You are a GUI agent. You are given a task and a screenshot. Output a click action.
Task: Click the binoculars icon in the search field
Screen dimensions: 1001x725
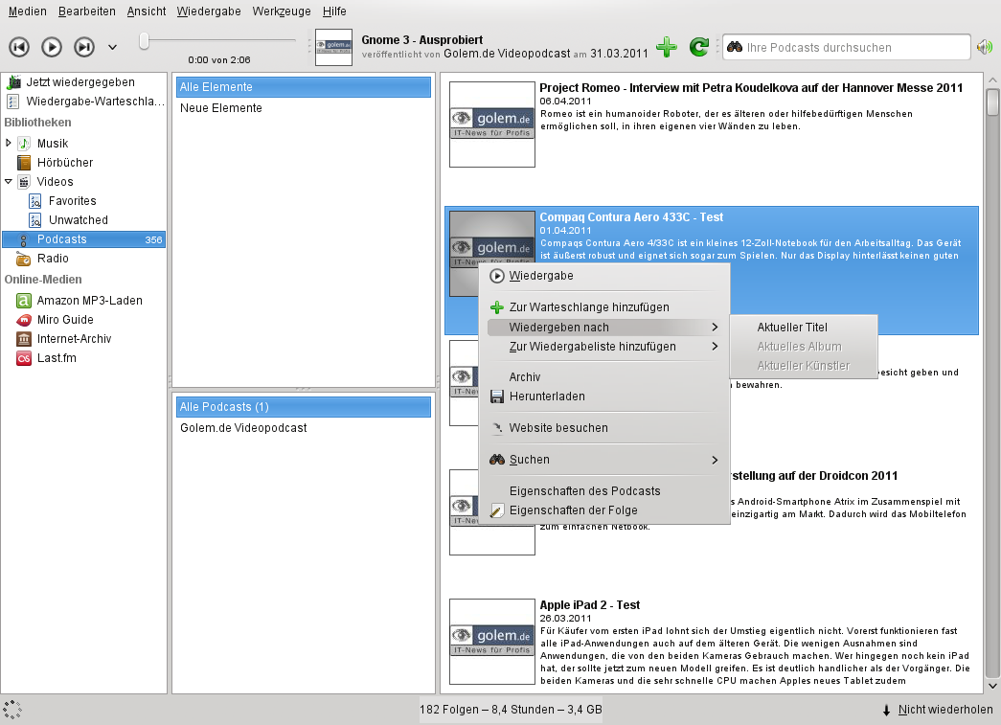735,47
